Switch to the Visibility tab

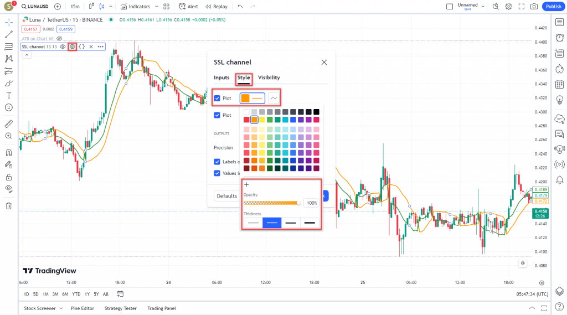coord(269,78)
